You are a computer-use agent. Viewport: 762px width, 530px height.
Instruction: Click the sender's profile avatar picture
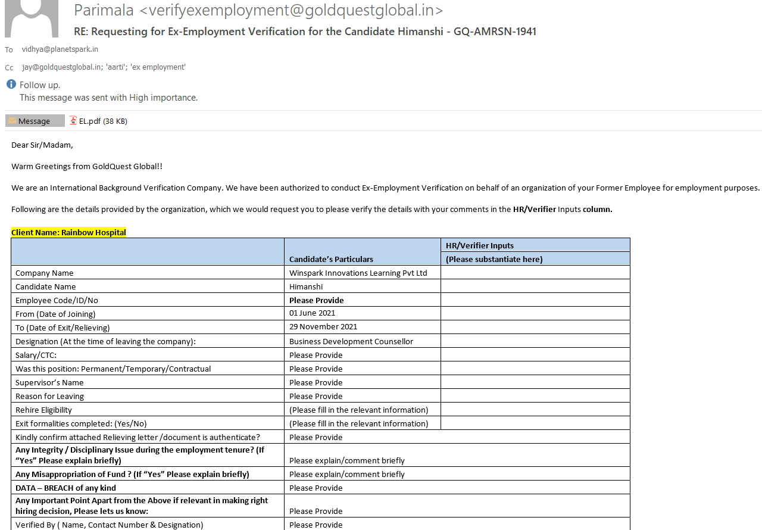point(32,18)
